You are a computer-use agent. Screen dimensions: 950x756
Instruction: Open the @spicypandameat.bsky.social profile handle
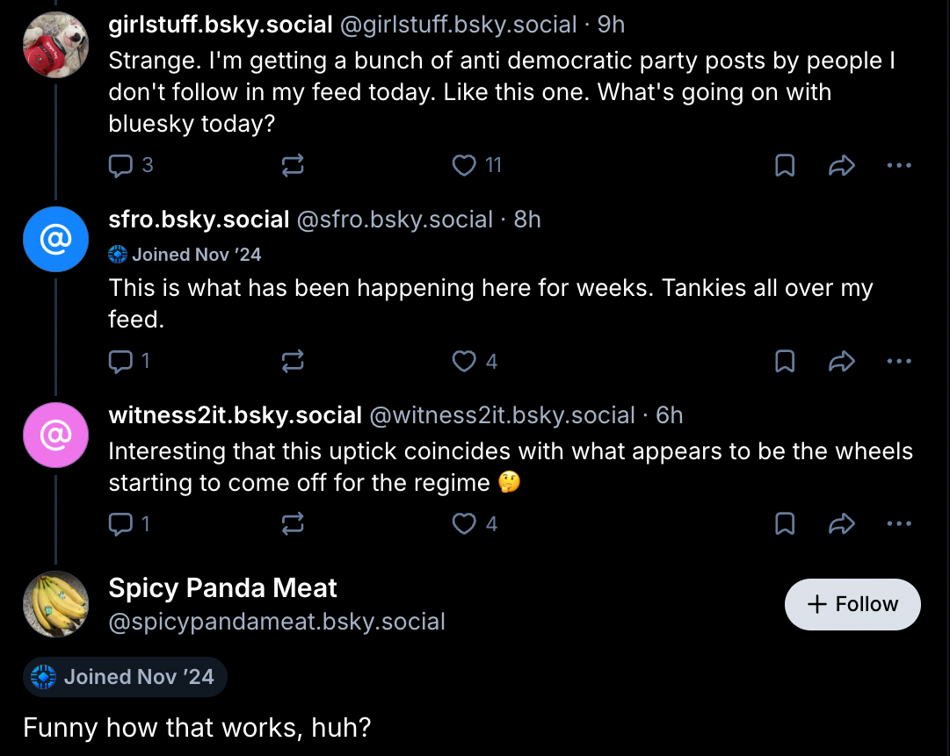tap(277, 622)
